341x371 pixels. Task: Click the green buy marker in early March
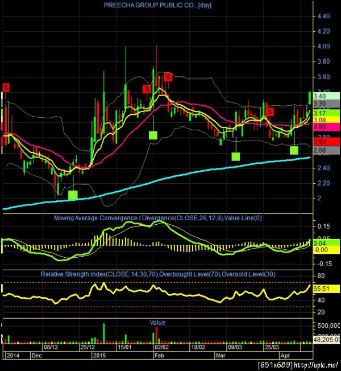tap(236, 156)
